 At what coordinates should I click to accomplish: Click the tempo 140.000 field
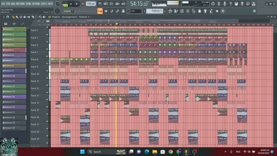91,4
